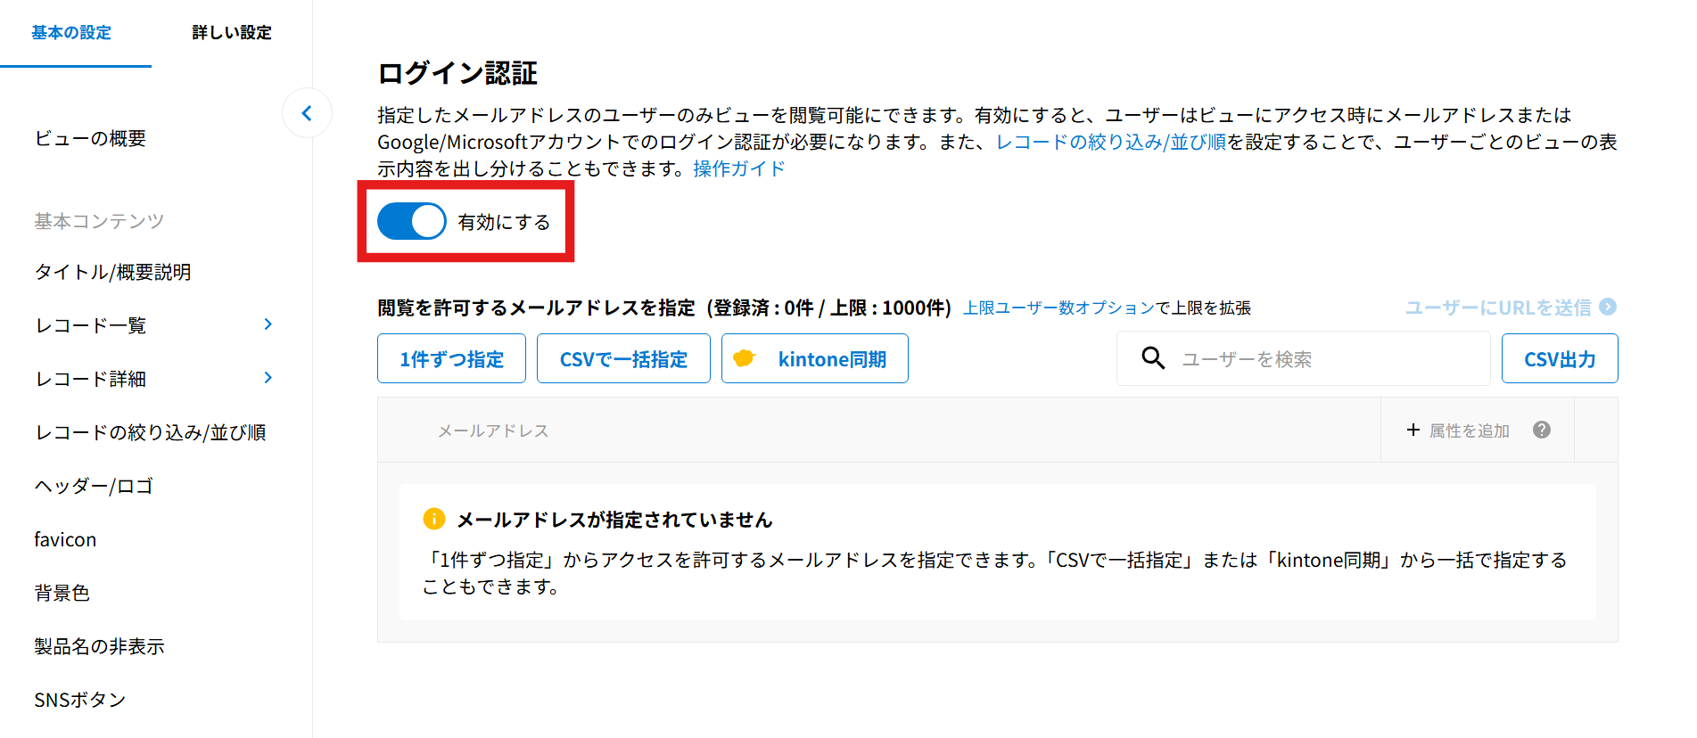Expand the レコード一覧 submenu arrow

click(268, 324)
